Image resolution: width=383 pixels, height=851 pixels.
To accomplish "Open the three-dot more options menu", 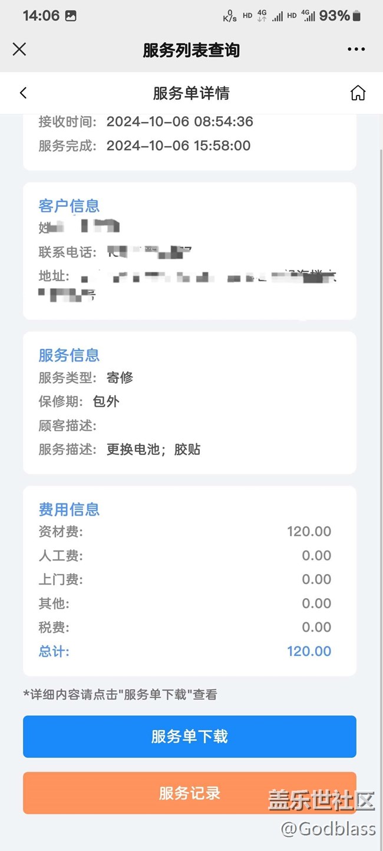I will pos(356,50).
